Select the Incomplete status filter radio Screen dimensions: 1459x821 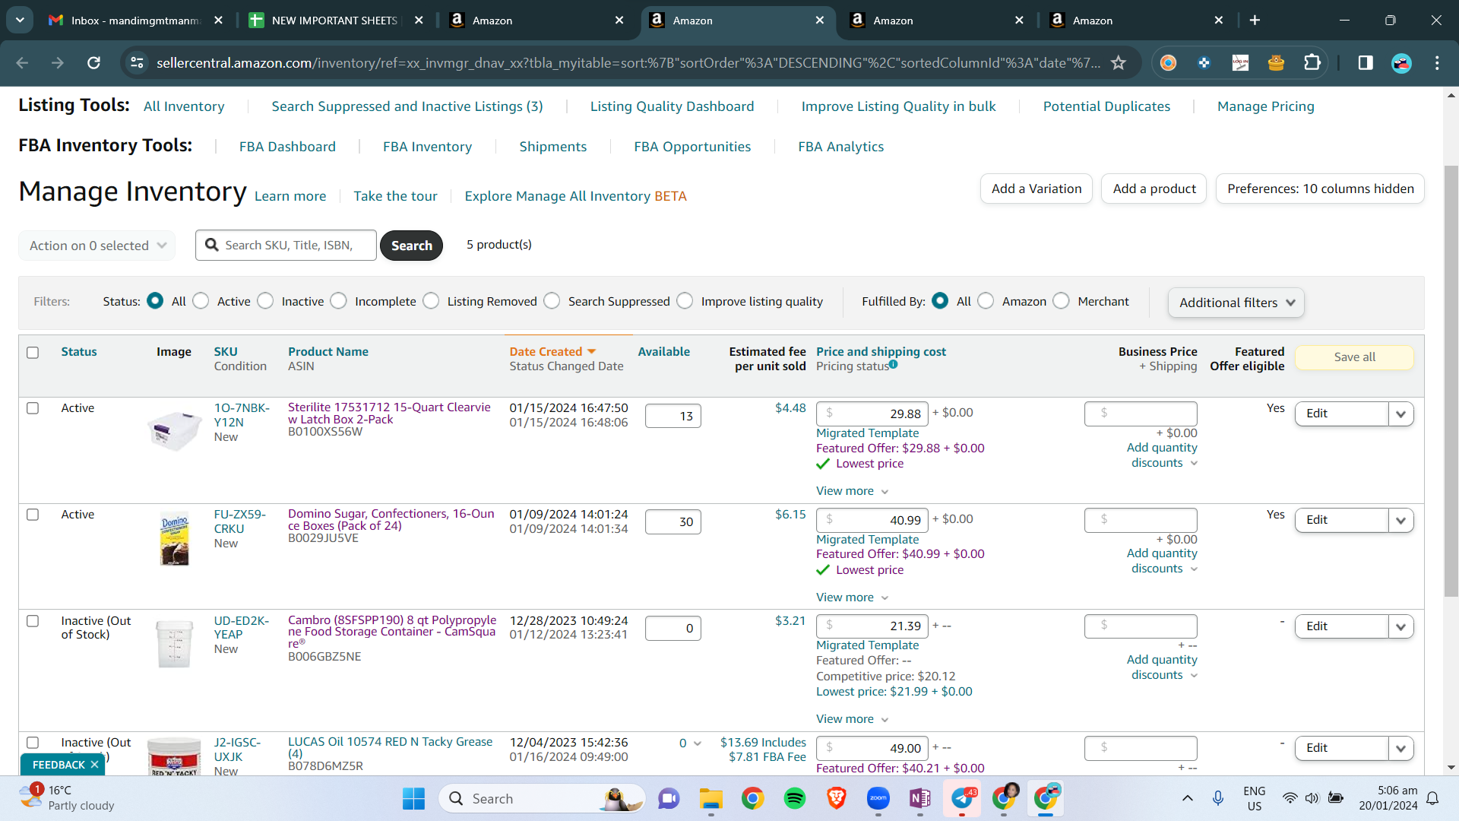339,302
